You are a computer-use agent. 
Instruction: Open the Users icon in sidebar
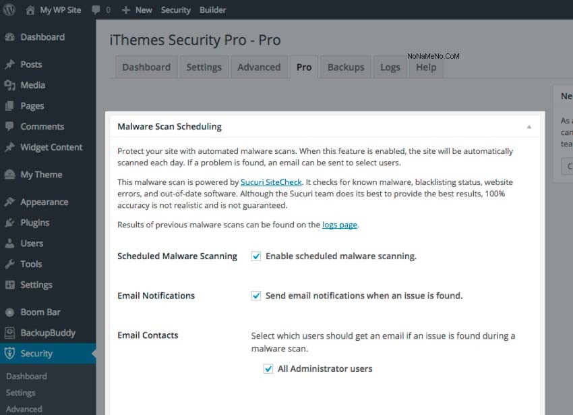9,244
